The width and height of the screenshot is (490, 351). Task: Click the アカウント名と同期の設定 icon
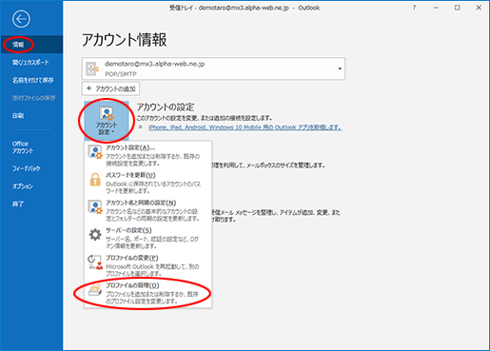click(x=95, y=207)
